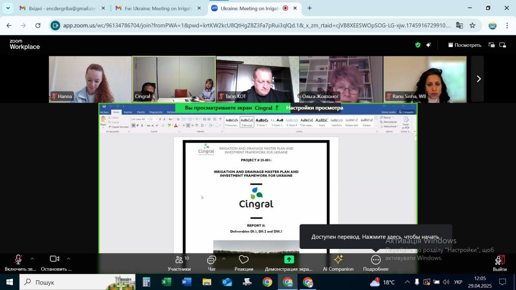Open AI Companion from meeting toolbar
Viewport: 516px width, 290px height.
[x=338, y=263]
